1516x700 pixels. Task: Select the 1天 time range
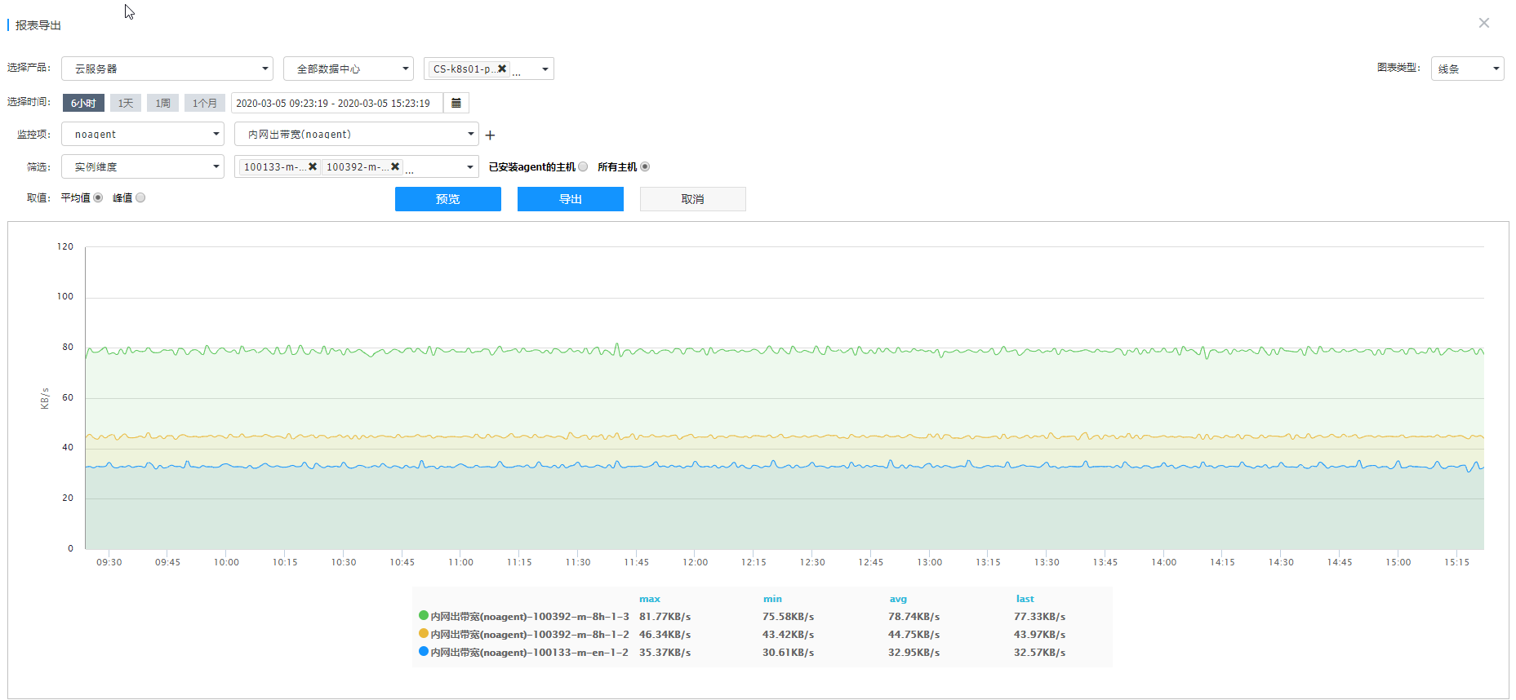click(125, 103)
